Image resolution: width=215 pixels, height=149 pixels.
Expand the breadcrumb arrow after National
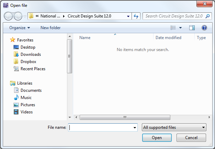pos(64,16)
